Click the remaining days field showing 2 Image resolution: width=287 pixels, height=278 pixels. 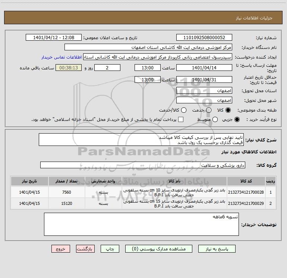(107, 68)
